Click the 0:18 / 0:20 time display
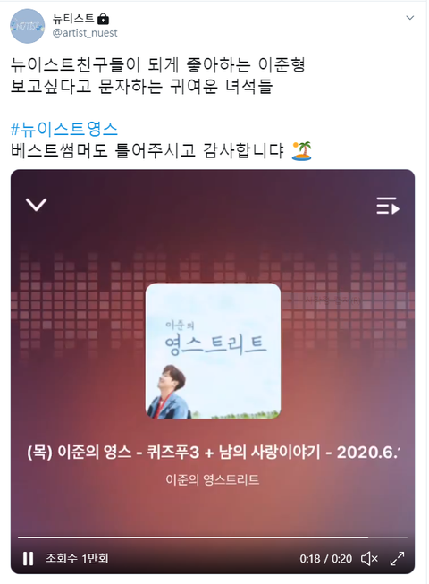The height and width of the screenshot is (584, 429). tap(326, 559)
